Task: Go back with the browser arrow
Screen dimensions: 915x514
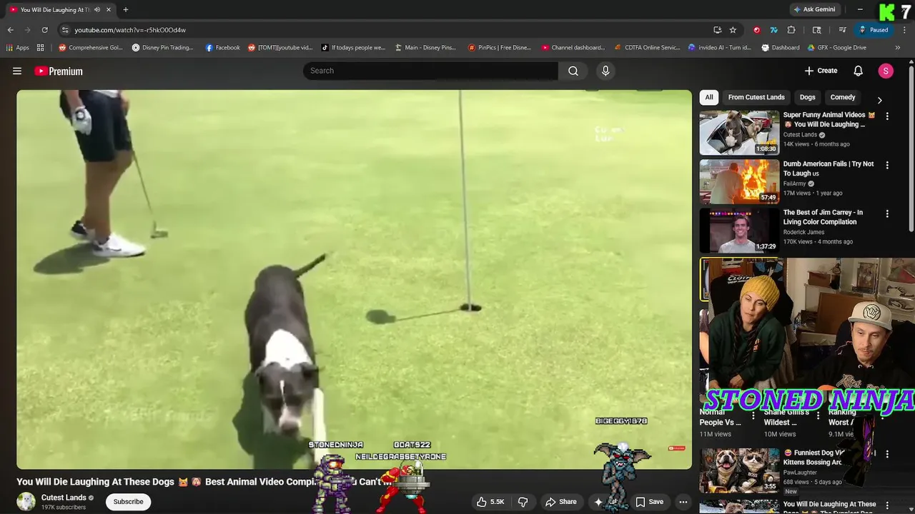Action: pyautogui.click(x=10, y=30)
